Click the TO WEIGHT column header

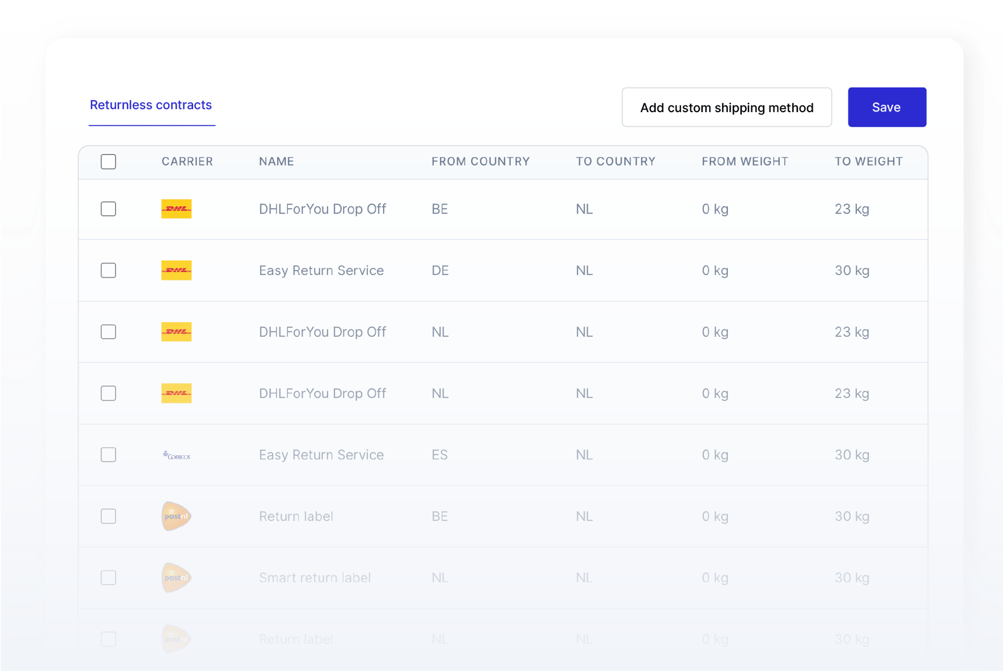coord(868,162)
